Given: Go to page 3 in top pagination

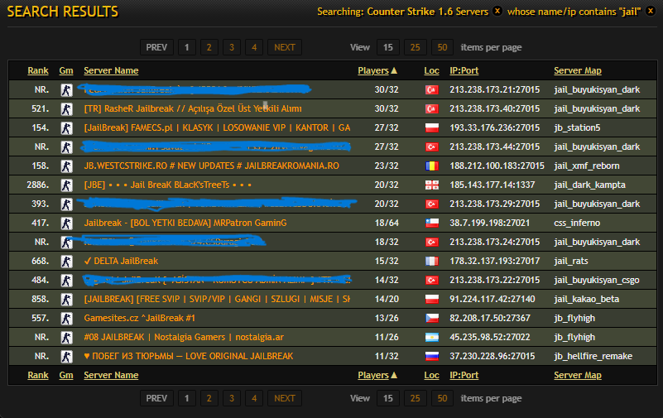Looking at the screenshot, I should click(x=232, y=47).
